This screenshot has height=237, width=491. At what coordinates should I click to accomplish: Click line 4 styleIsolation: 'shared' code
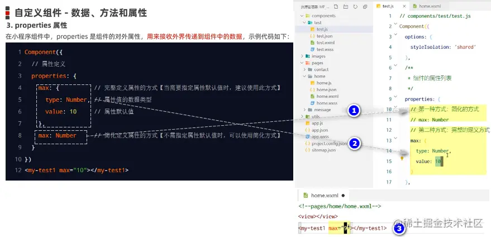pyautogui.click(x=443, y=47)
